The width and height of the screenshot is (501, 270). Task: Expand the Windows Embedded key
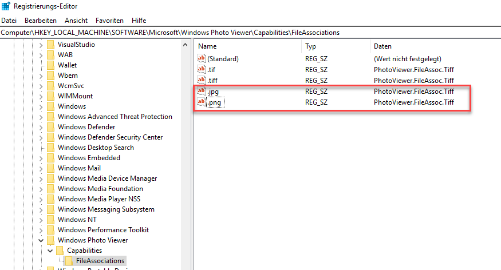pyautogui.click(x=41, y=158)
